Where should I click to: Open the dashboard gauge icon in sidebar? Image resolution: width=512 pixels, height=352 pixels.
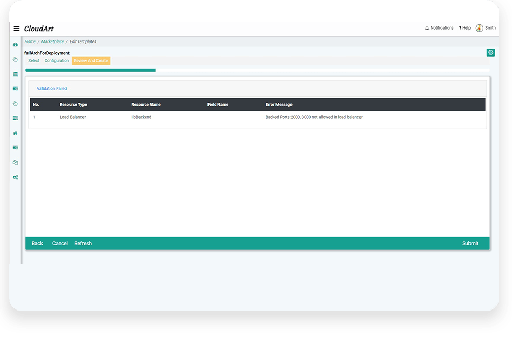tap(16, 45)
